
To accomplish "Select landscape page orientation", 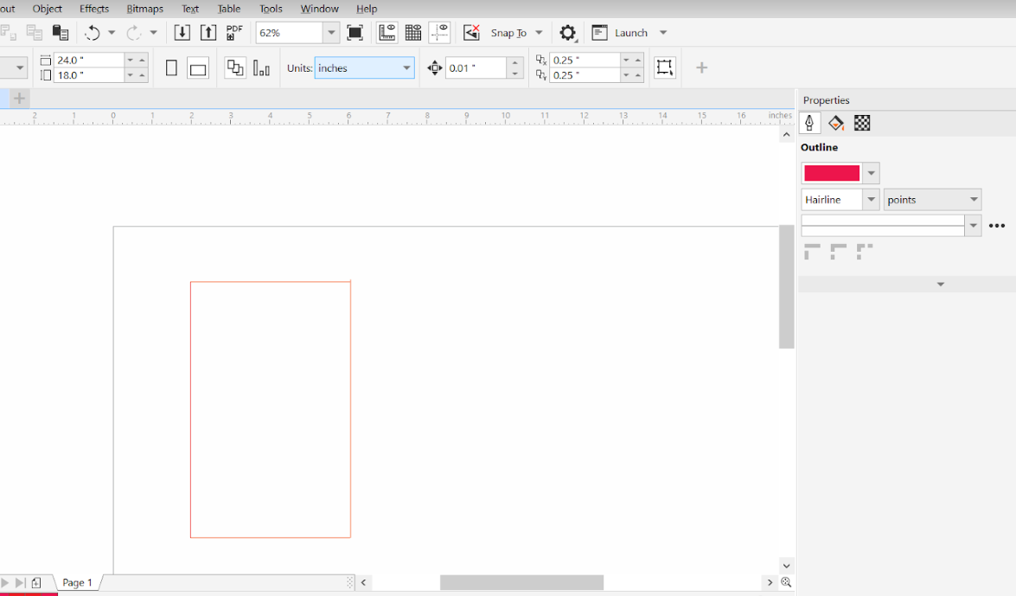I will [x=198, y=68].
